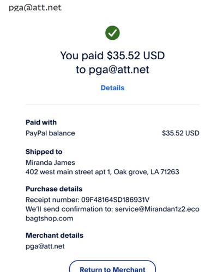
Task: Click the "Shipped to" section label
Action: point(44,152)
